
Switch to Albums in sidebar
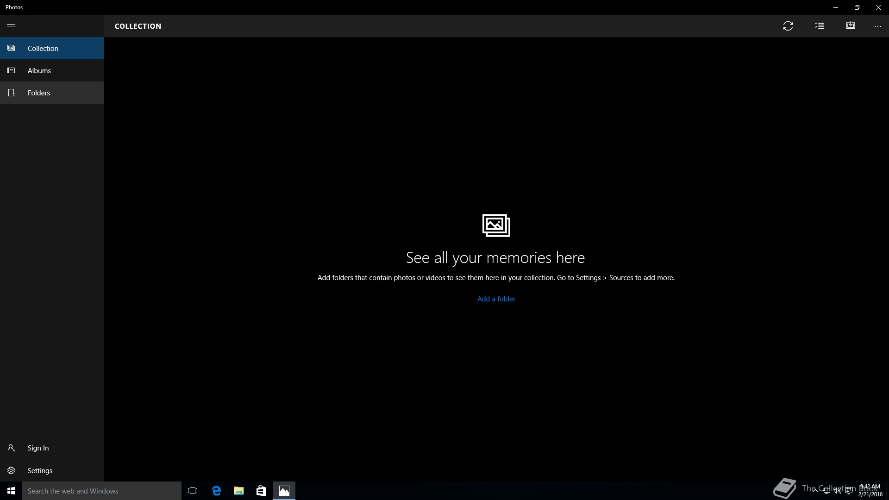point(39,70)
